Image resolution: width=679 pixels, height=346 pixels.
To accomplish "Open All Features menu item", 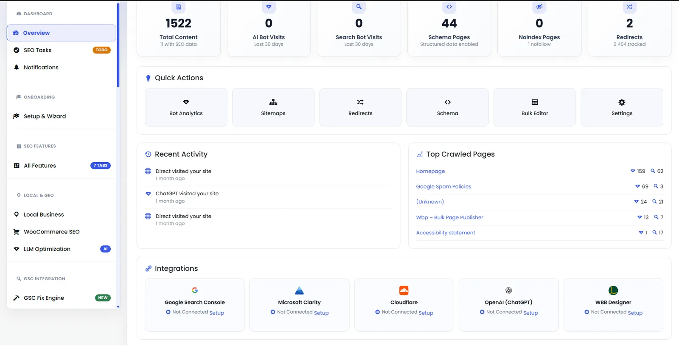I will pyautogui.click(x=61, y=166).
